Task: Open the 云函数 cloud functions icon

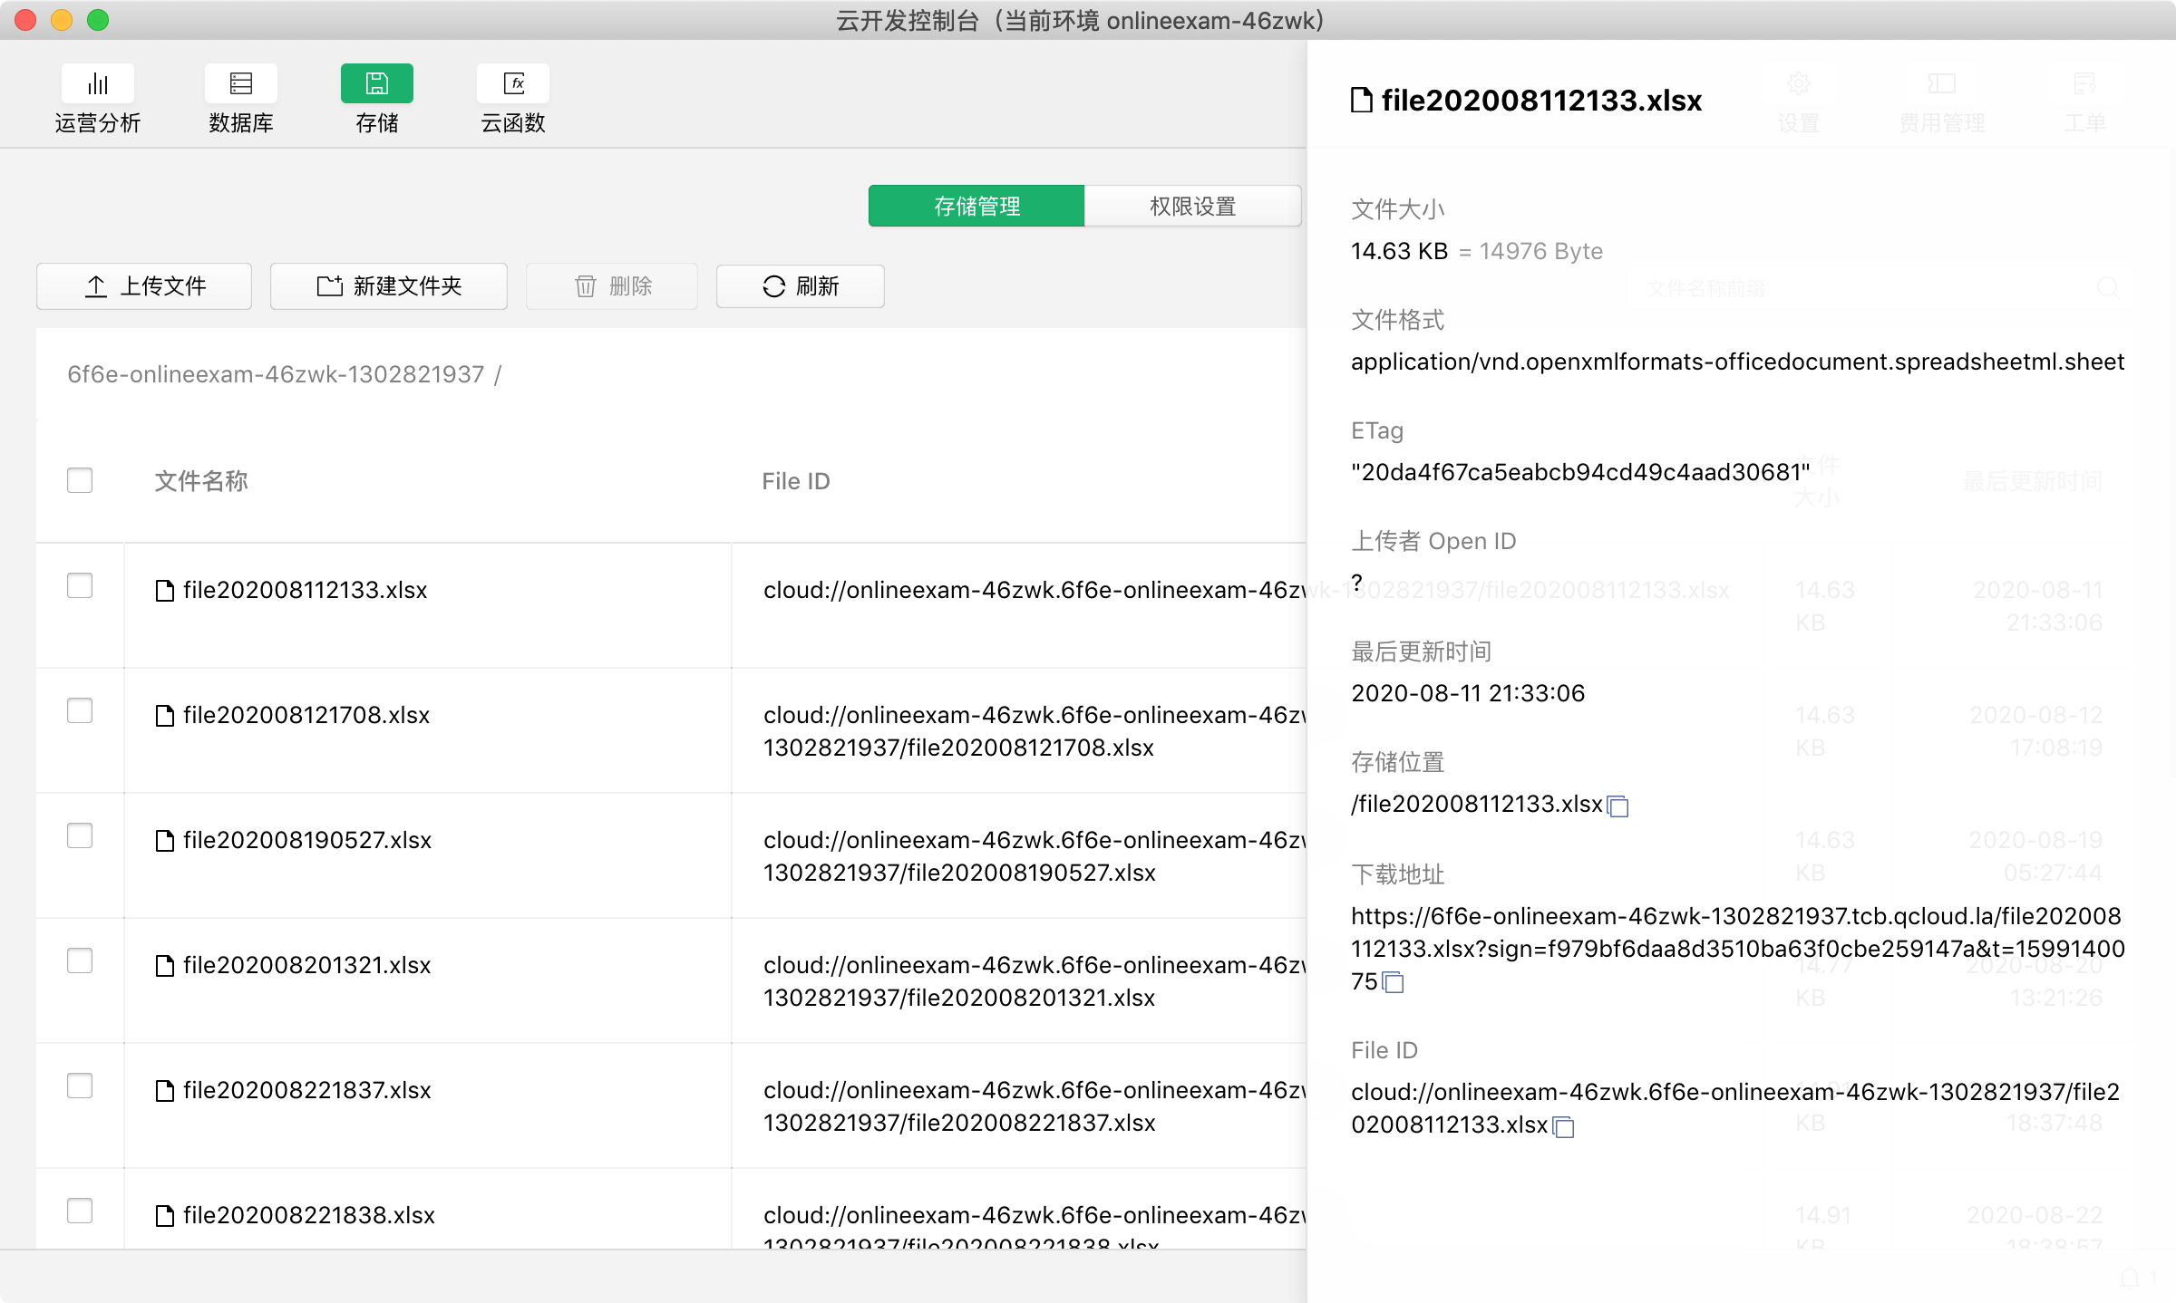Action: click(513, 84)
